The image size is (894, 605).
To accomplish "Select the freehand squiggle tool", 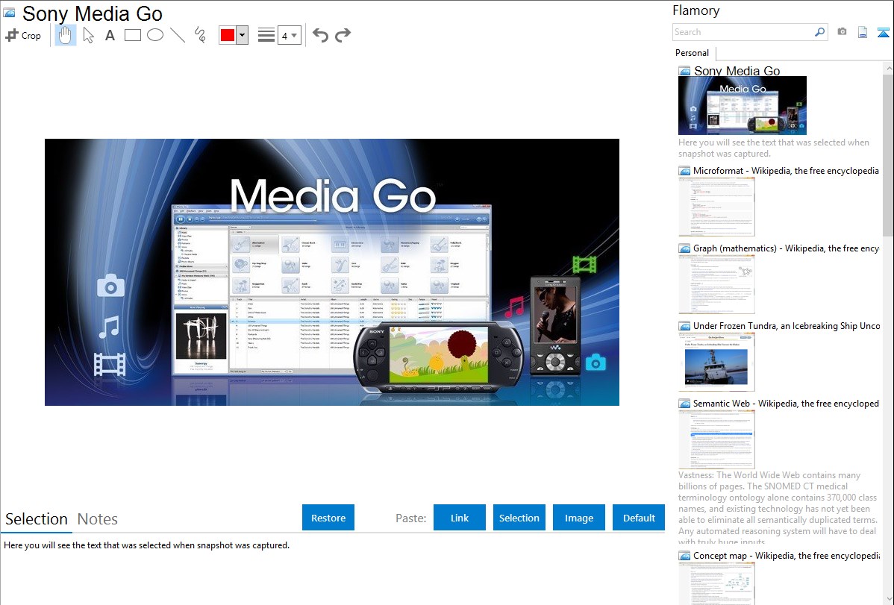I will pyautogui.click(x=199, y=35).
